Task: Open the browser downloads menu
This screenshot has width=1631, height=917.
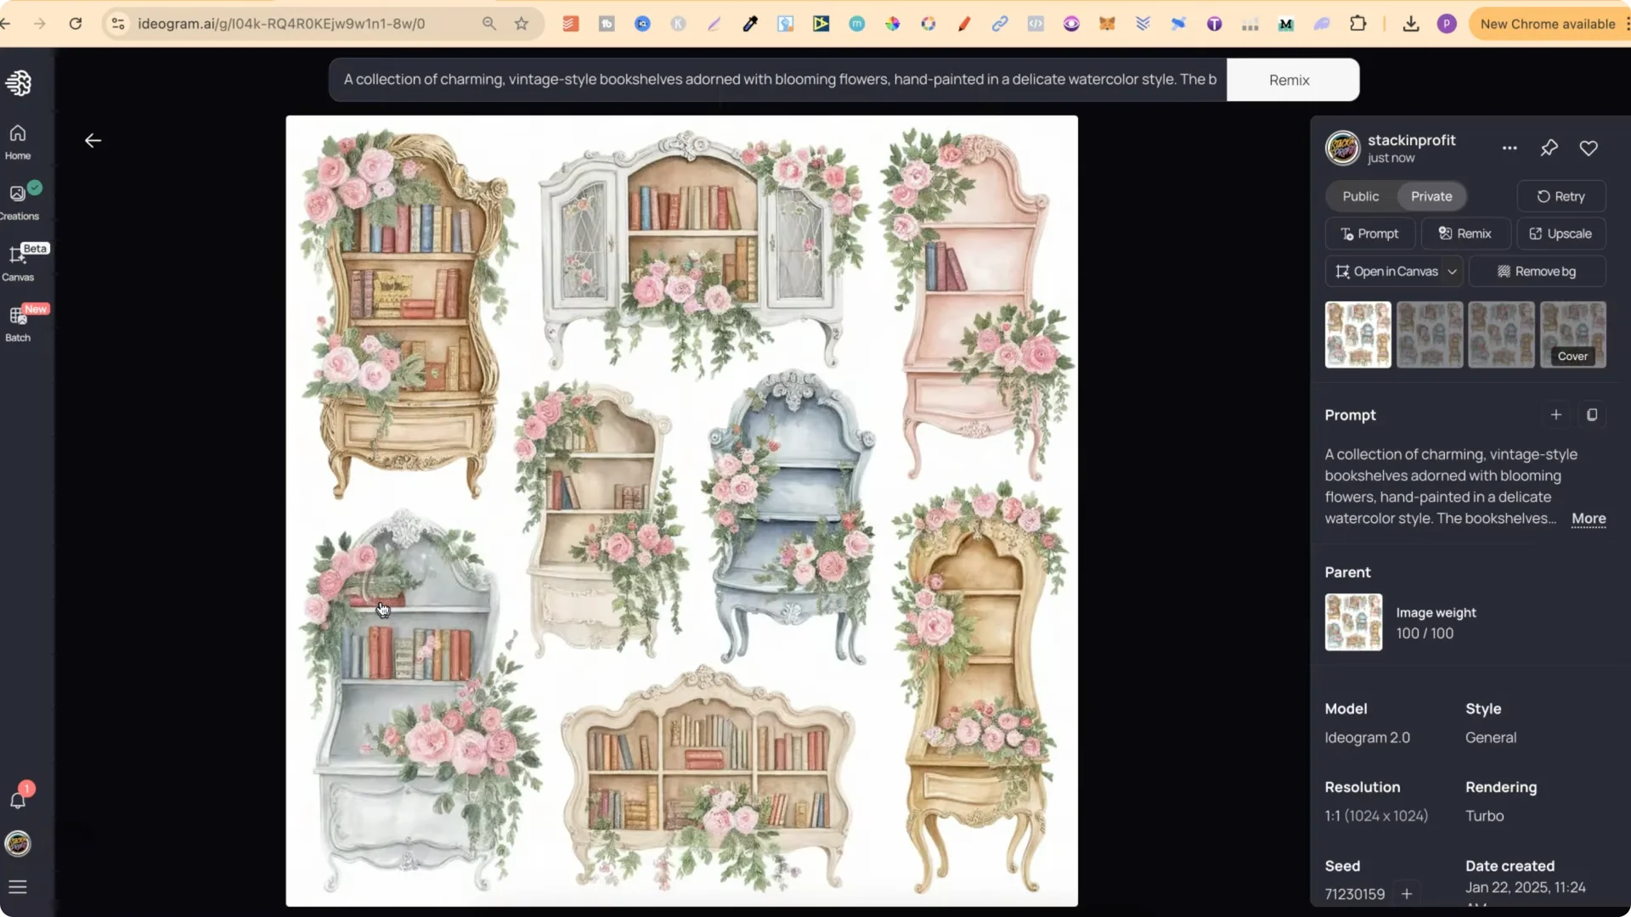Action: click(x=1410, y=23)
